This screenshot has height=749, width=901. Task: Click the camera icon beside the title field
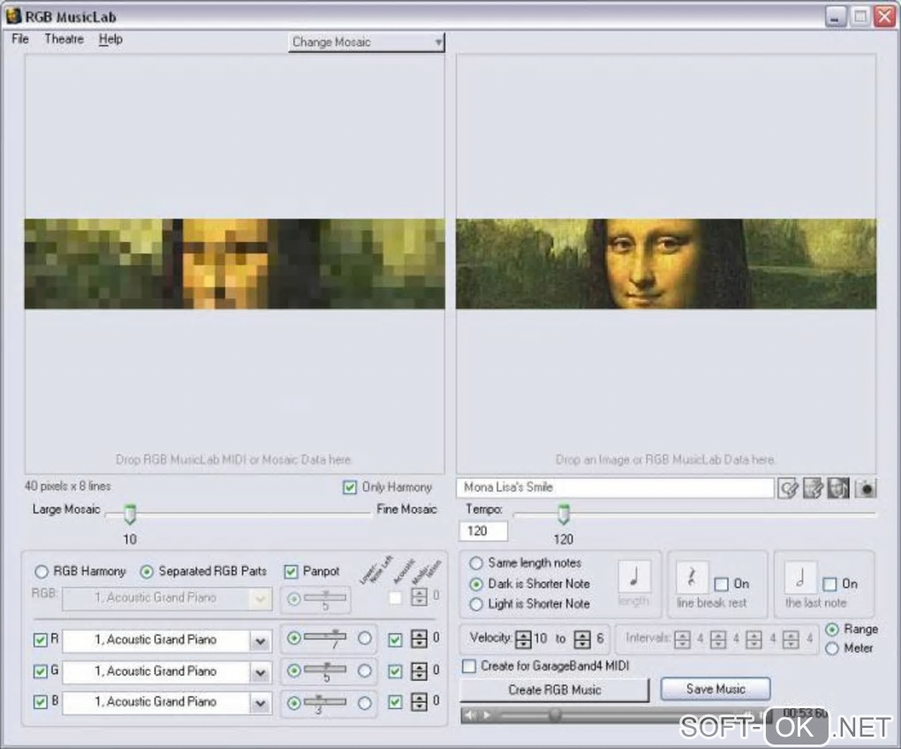point(866,488)
